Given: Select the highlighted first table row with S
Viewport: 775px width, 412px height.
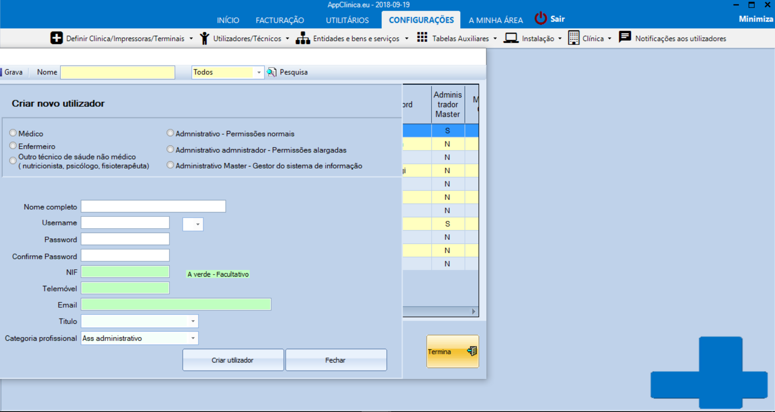Looking at the screenshot, I should [x=440, y=131].
